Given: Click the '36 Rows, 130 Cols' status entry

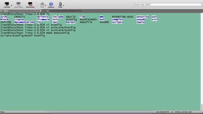Looking at the screenshot, I should pos(181,112).
